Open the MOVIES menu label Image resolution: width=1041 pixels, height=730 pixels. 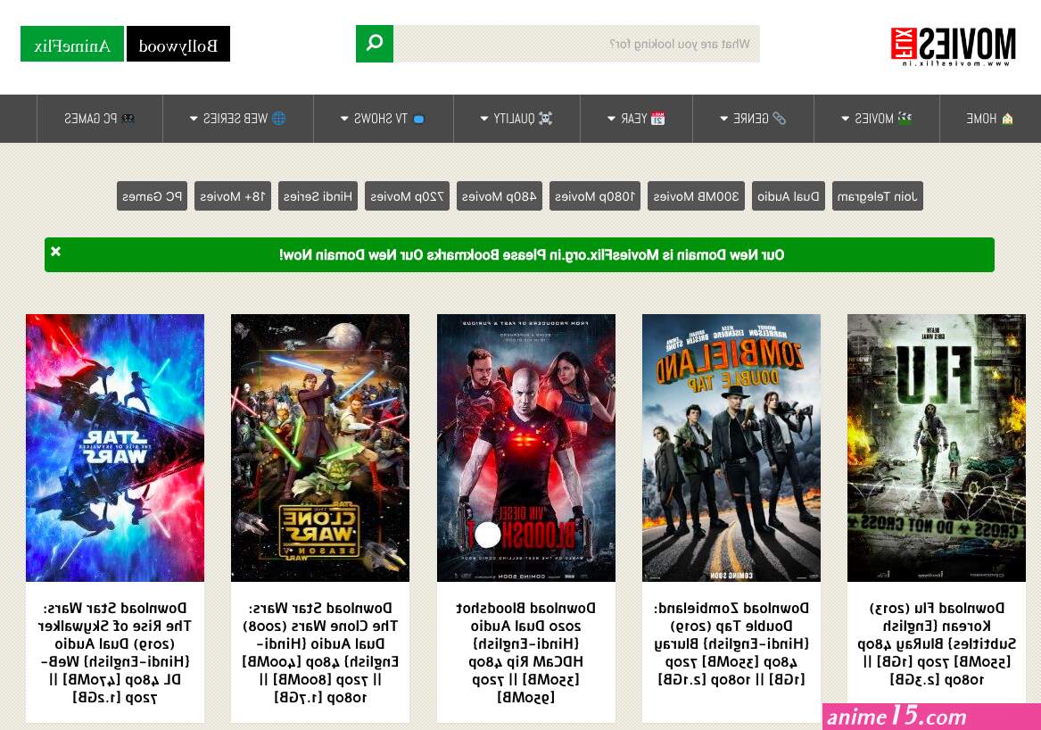873,118
